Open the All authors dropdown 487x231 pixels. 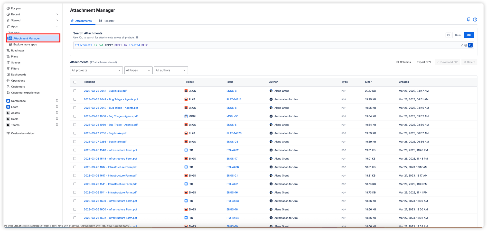click(x=171, y=70)
